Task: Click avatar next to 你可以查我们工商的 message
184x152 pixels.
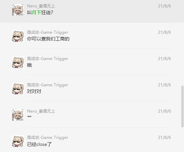Action: point(18,36)
